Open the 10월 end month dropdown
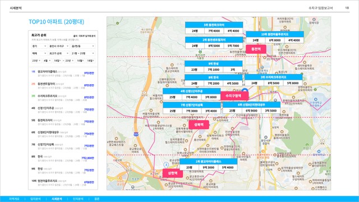359x202 pixels. tap(80, 61)
